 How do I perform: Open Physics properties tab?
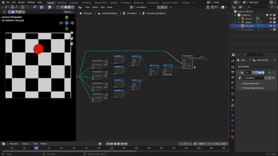pyautogui.click(x=233, y=115)
